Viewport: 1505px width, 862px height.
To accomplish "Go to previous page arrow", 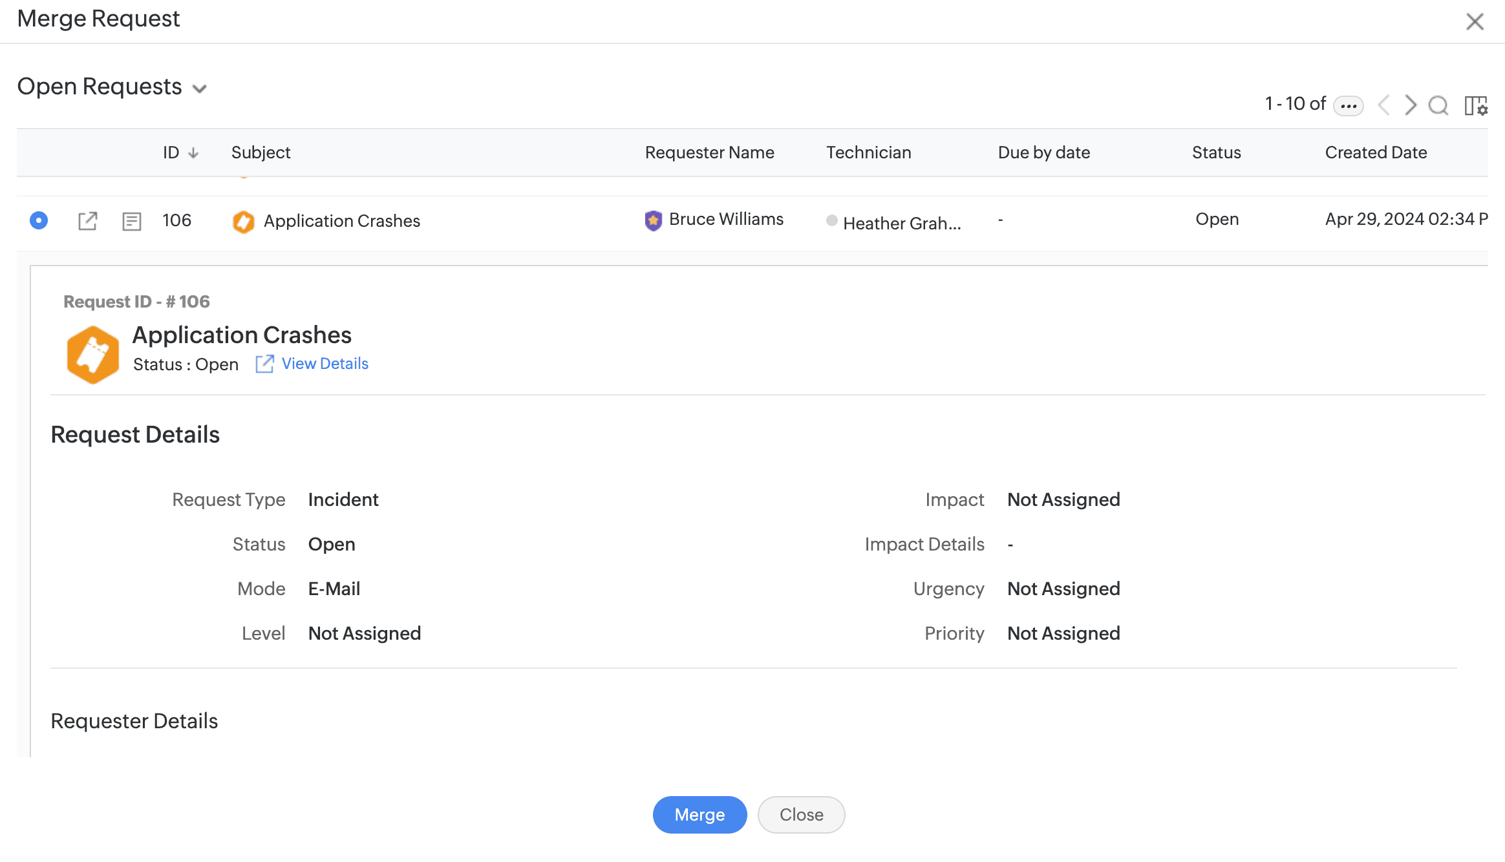I will pyautogui.click(x=1384, y=105).
